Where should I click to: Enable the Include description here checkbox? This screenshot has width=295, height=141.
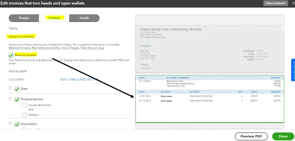point(24,105)
